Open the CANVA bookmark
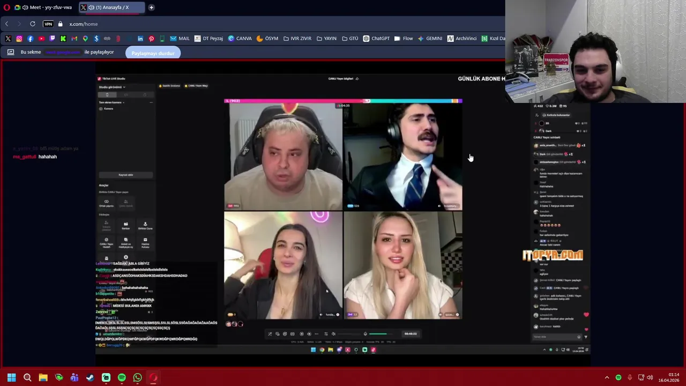 point(240,39)
